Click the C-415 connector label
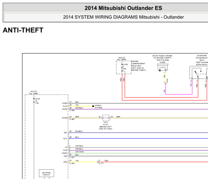Image resolution: width=208 pixels, height=179 pixels. pyautogui.click(x=72, y=163)
